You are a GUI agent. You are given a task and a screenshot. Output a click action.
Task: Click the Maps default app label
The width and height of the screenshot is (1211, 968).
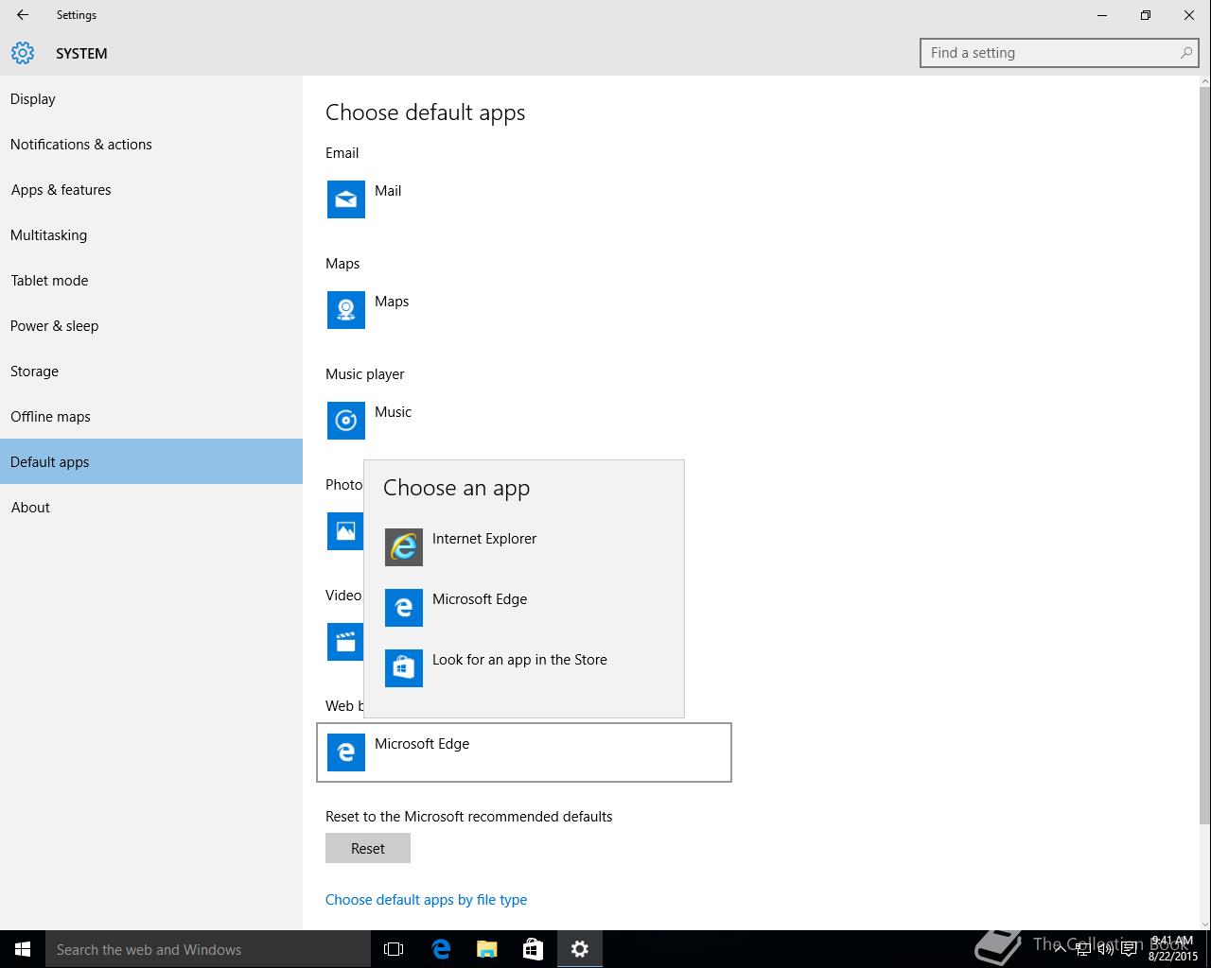392,301
